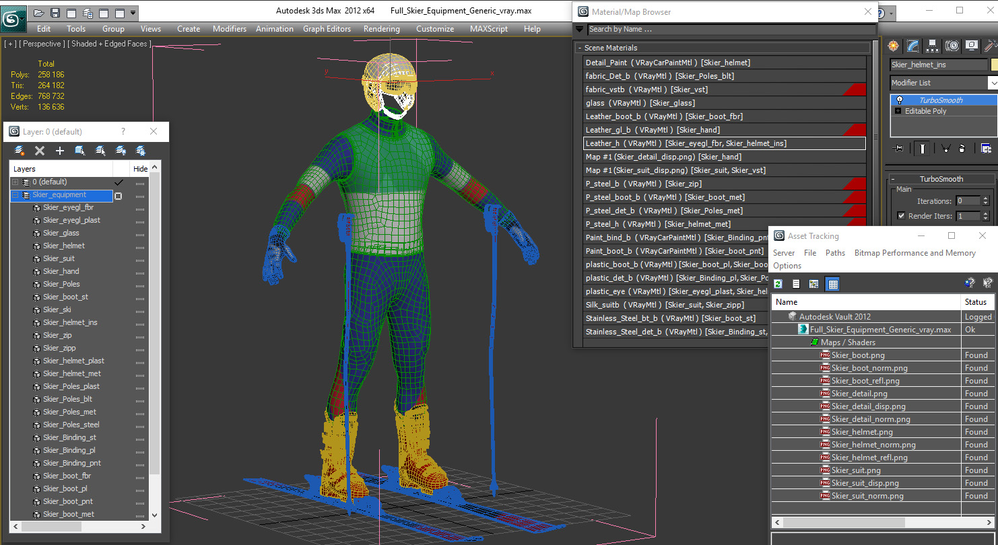This screenshot has height=545, width=998.
Task: Toggle hide dash for Skier_ski row
Action: pyautogui.click(x=140, y=311)
